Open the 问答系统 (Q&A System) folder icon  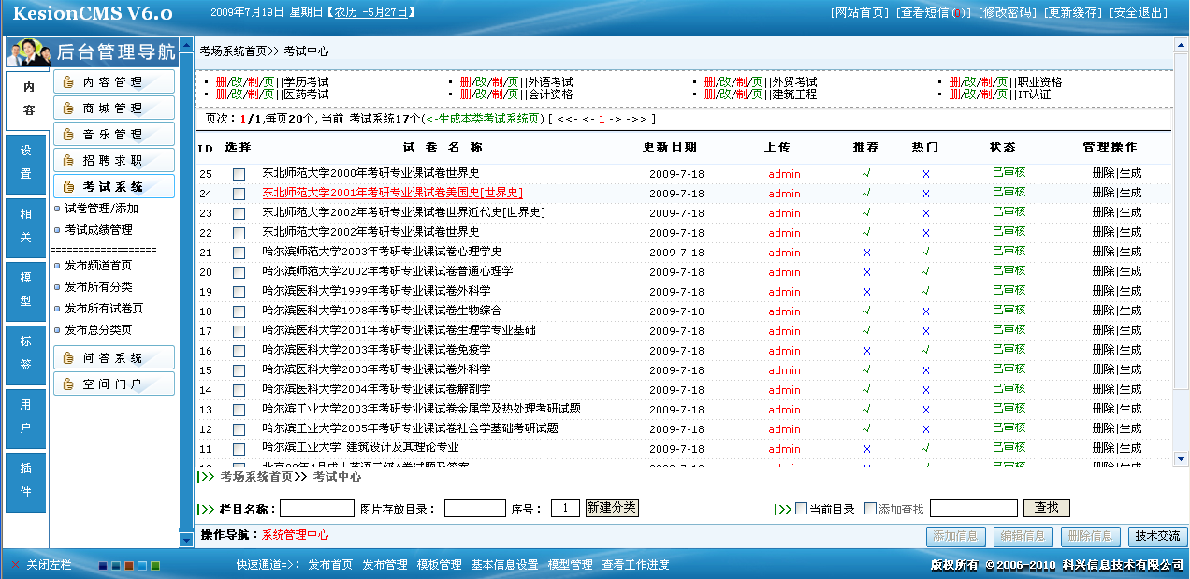pos(66,356)
